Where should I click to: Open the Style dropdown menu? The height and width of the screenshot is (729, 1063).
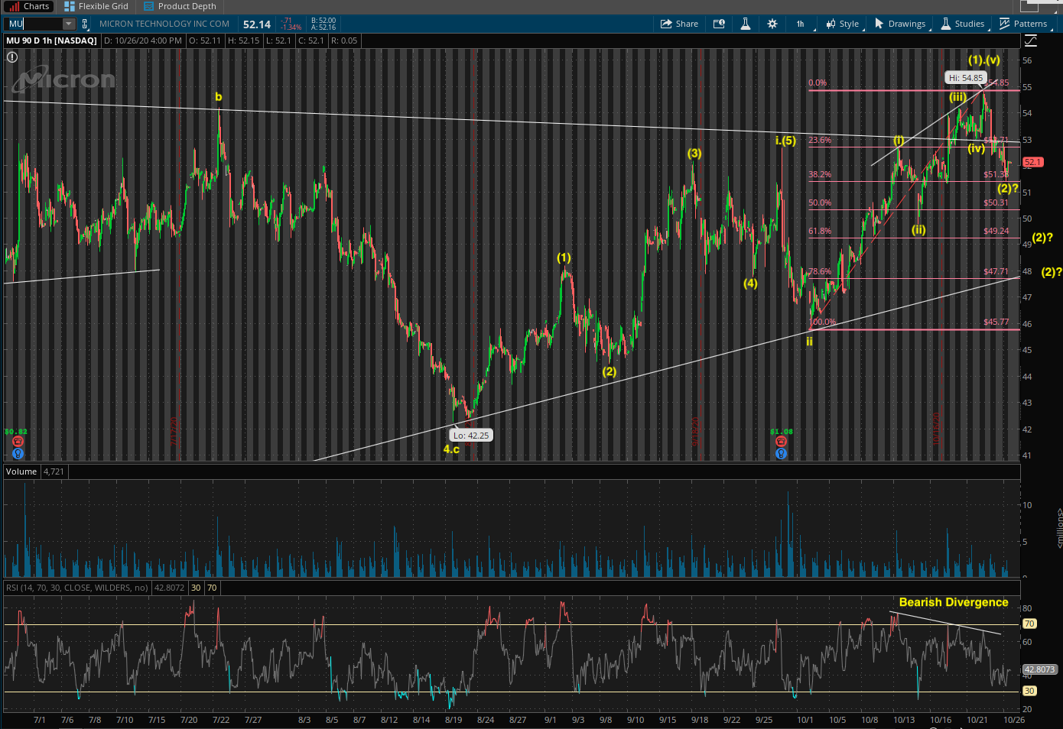(x=844, y=24)
